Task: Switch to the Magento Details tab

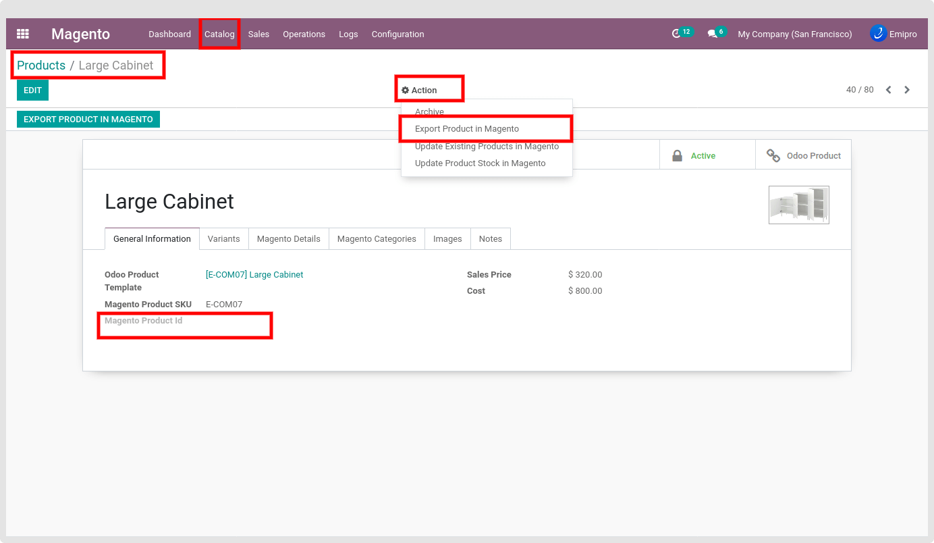Action: pos(288,238)
